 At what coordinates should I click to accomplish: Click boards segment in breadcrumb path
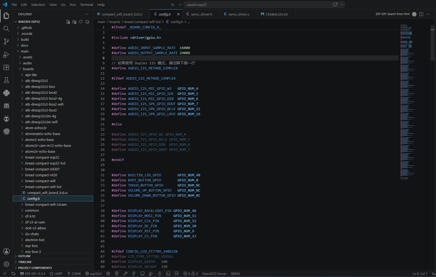click(115, 22)
